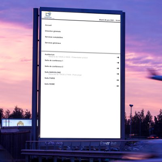Select Salle PARIS label

(x=50, y=78)
